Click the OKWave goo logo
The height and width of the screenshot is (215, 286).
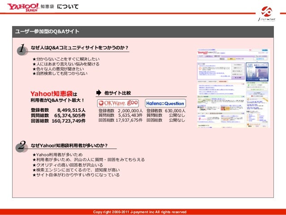coord(118,103)
